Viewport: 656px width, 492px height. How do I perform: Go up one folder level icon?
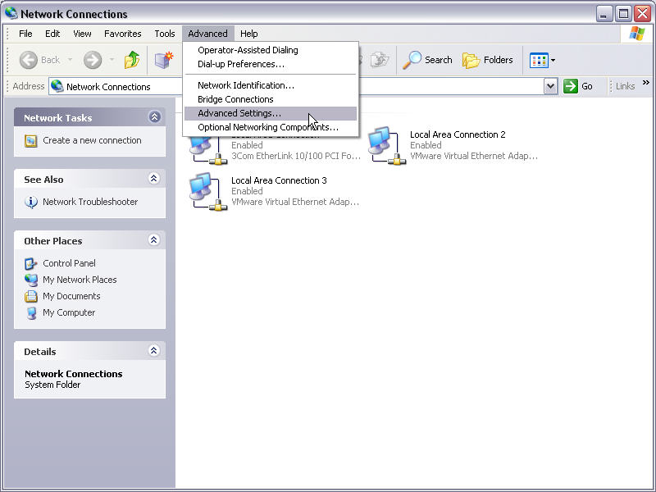(132, 60)
